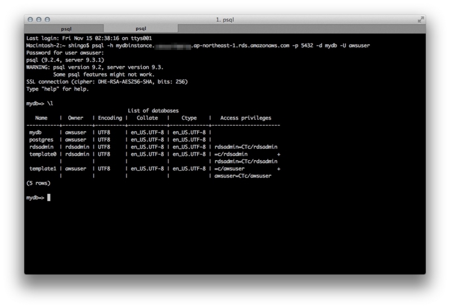Click the 'Password for user awsuser:' line
Image resolution: width=450 pixels, height=308 pixels.
(x=65, y=53)
